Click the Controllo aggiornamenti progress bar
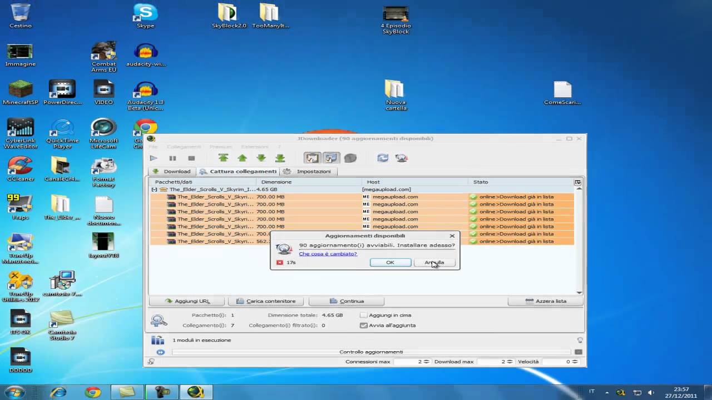 click(x=371, y=352)
